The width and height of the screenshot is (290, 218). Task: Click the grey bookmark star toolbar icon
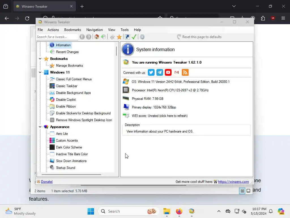coord(112,37)
